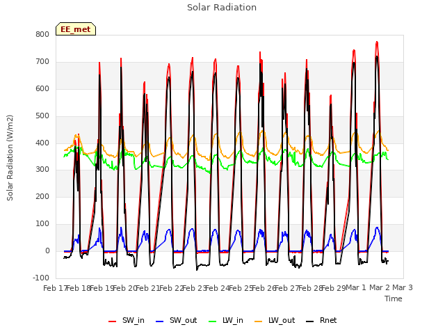Click the Feb 26 x-axis date label
The image size is (445, 334).
point(264,288)
